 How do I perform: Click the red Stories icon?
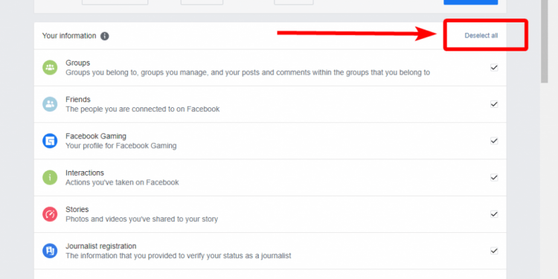[50, 214]
